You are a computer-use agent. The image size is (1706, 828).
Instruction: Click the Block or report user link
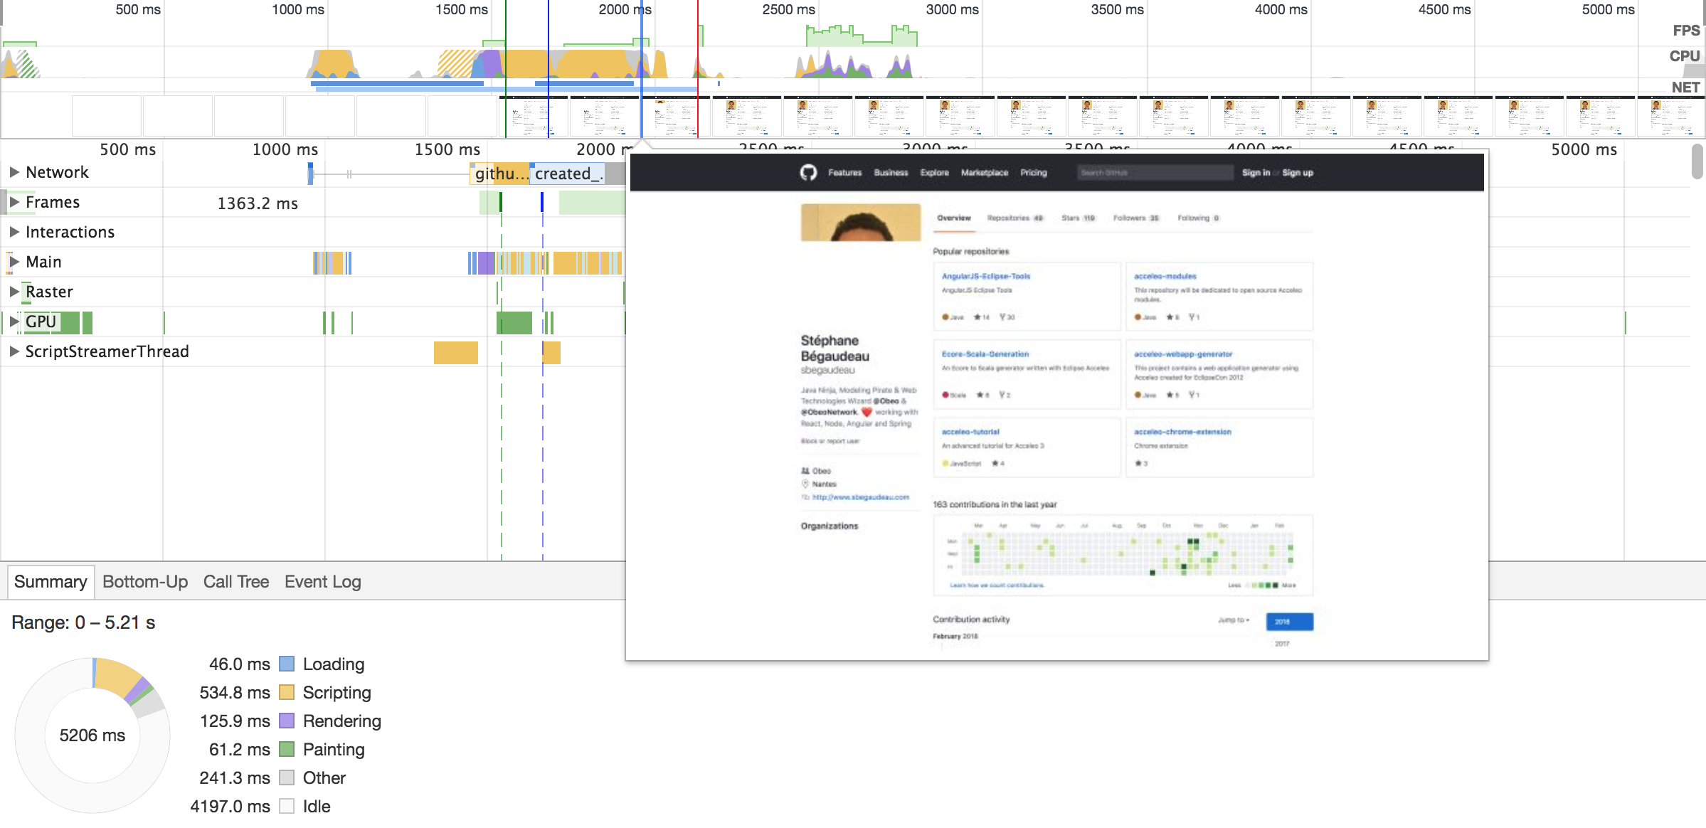(830, 441)
